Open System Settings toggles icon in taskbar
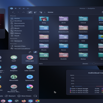This screenshot has width=103, height=103. [17, 101]
